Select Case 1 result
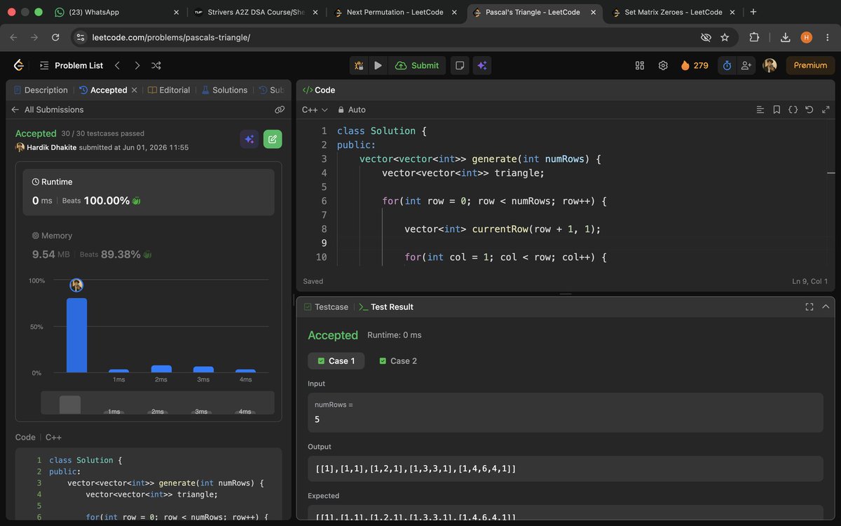This screenshot has height=526, width=841. (x=336, y=360)
